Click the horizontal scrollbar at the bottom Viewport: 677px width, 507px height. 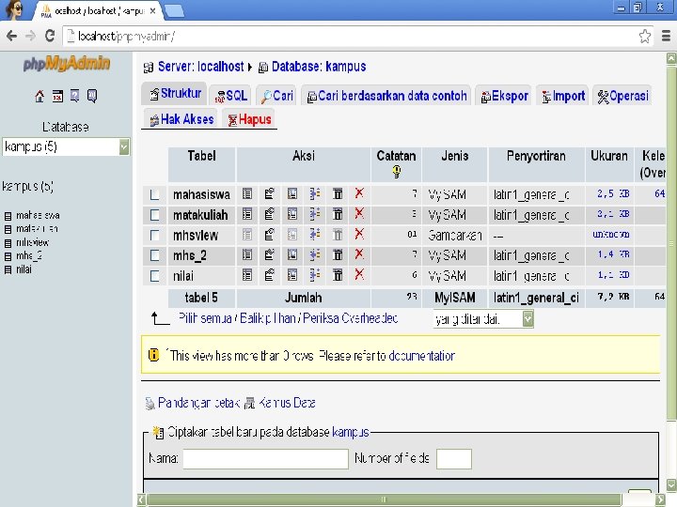[x=384, y=499]
